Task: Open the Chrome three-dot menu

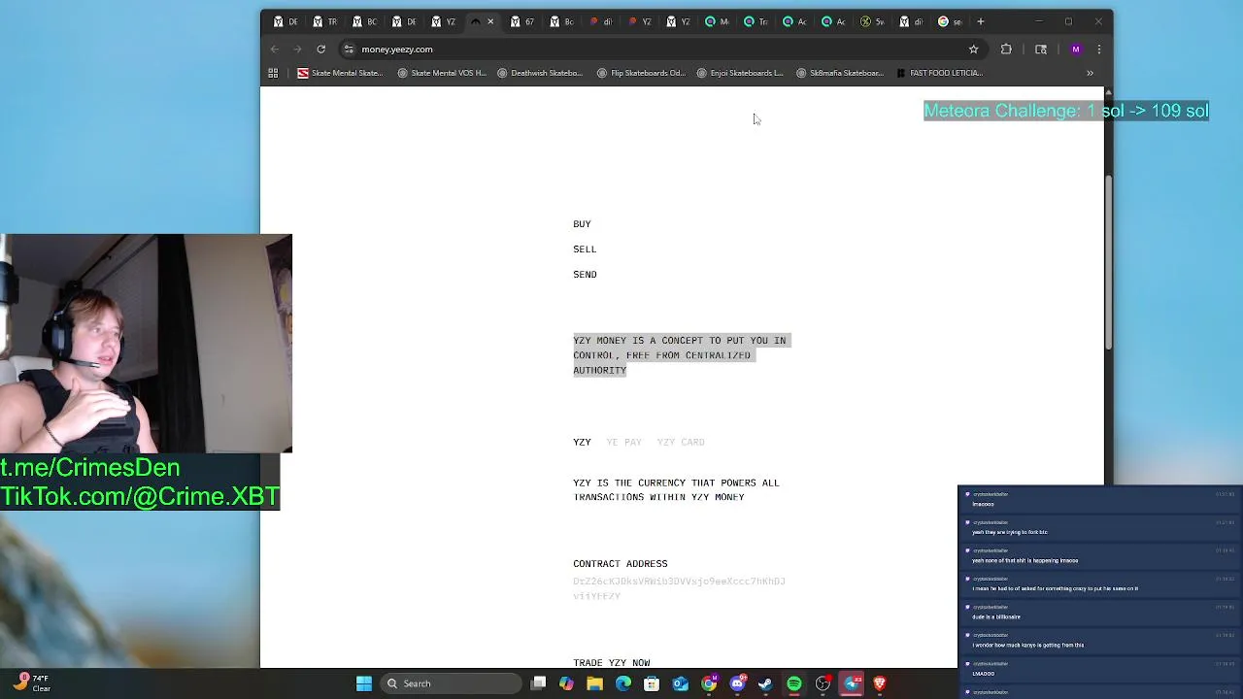Action: pyautogui.click(x=1099, y=50)
